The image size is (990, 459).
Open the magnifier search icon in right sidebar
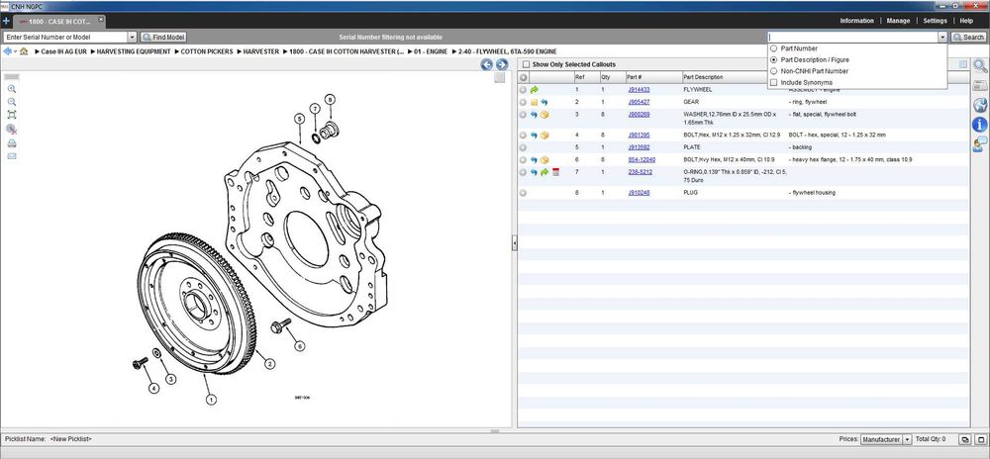tap(979, 66)
